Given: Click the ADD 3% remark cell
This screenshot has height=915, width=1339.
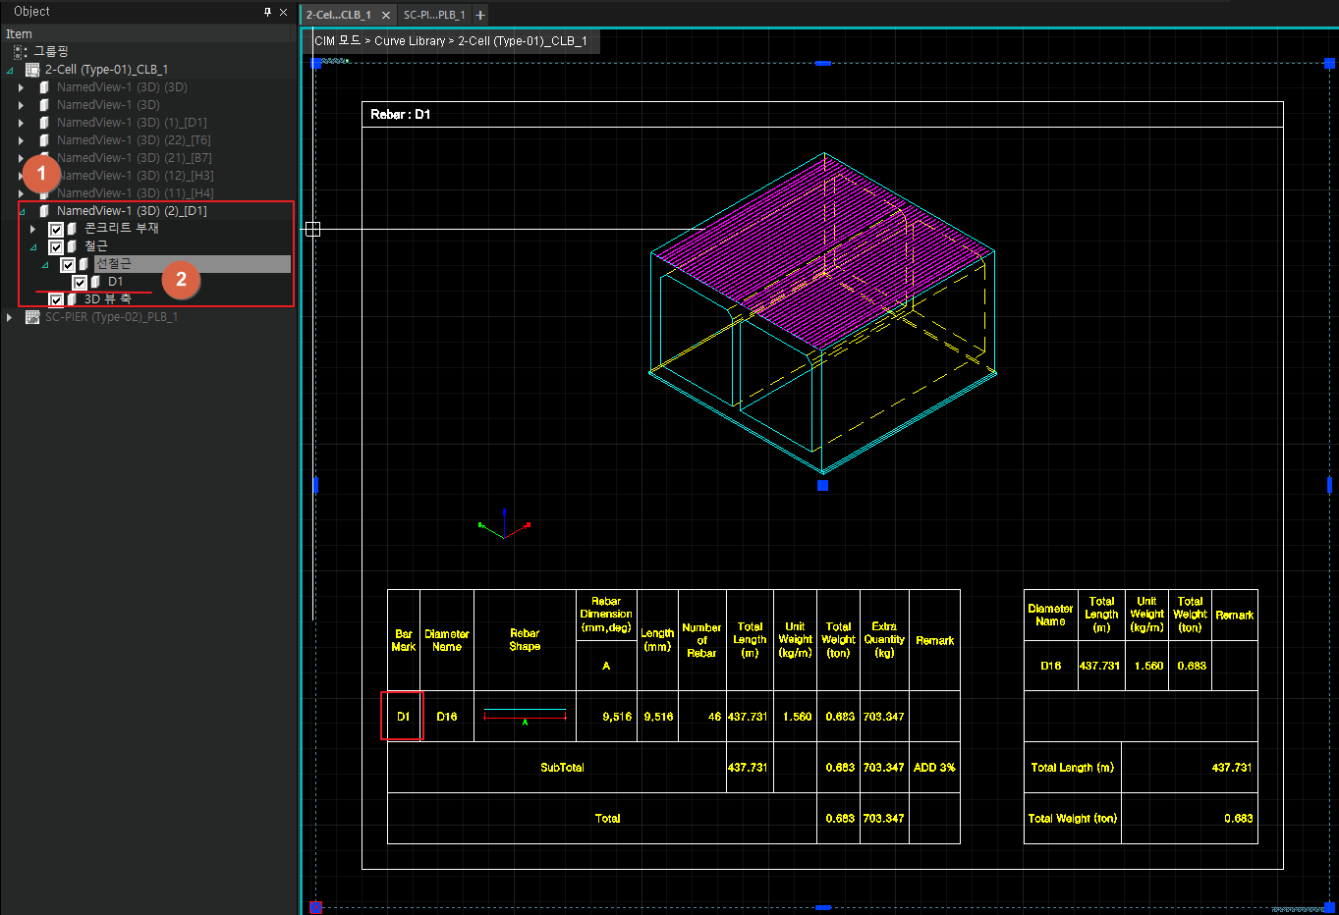Looking at the screenshot, I should [934, 768].
